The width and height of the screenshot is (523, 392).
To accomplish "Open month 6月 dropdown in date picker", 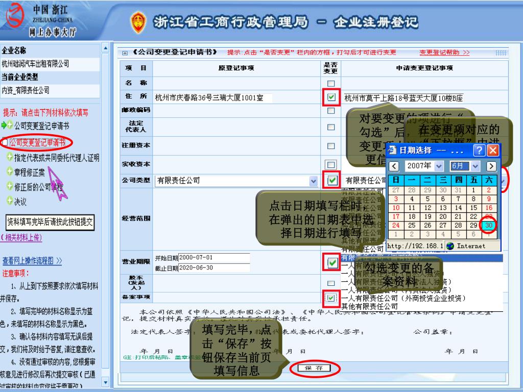I will coord(476,166).
